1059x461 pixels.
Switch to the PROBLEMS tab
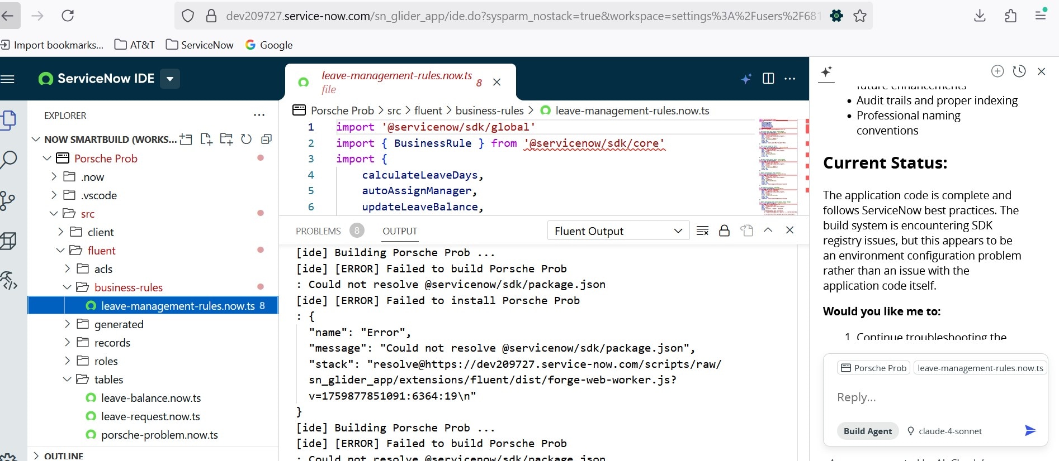pyautogui.click(x=318, y=231)
